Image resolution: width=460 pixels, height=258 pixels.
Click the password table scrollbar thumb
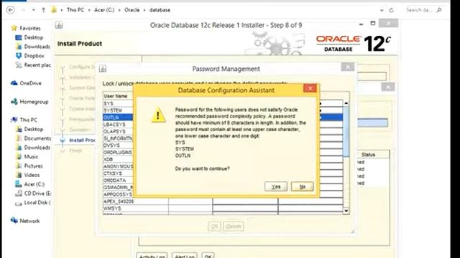pos(346,132)
